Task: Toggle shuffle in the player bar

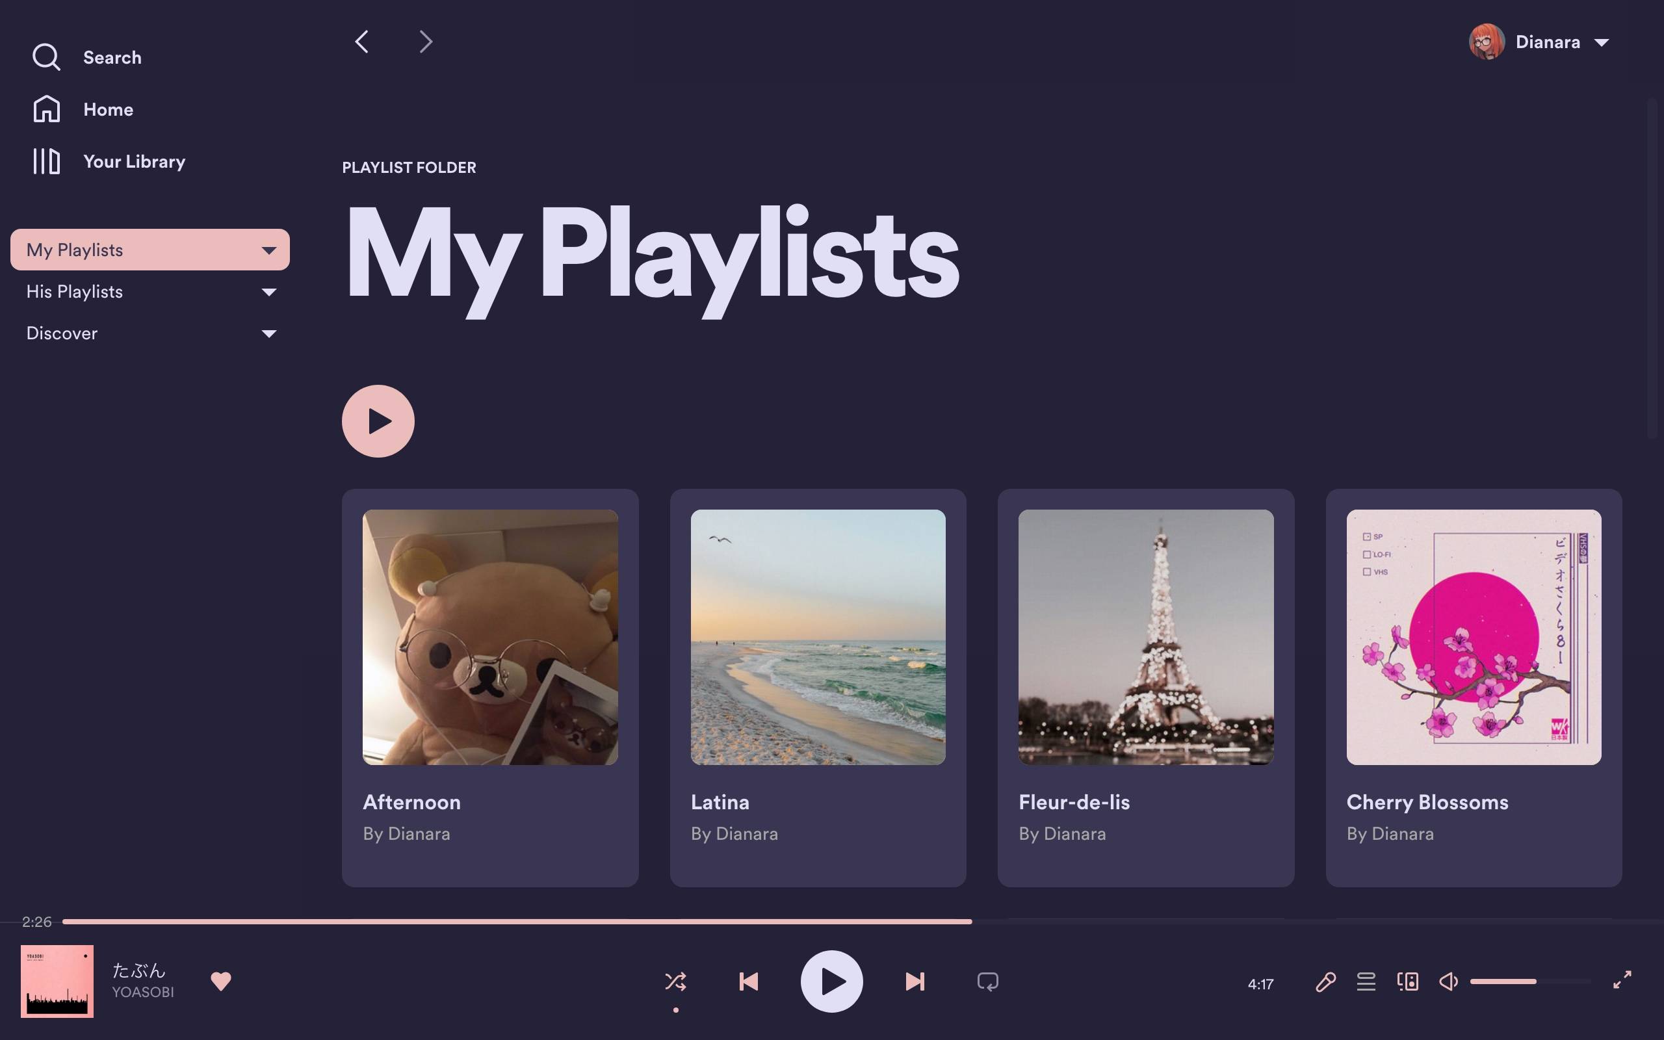Action: [675, 981]
